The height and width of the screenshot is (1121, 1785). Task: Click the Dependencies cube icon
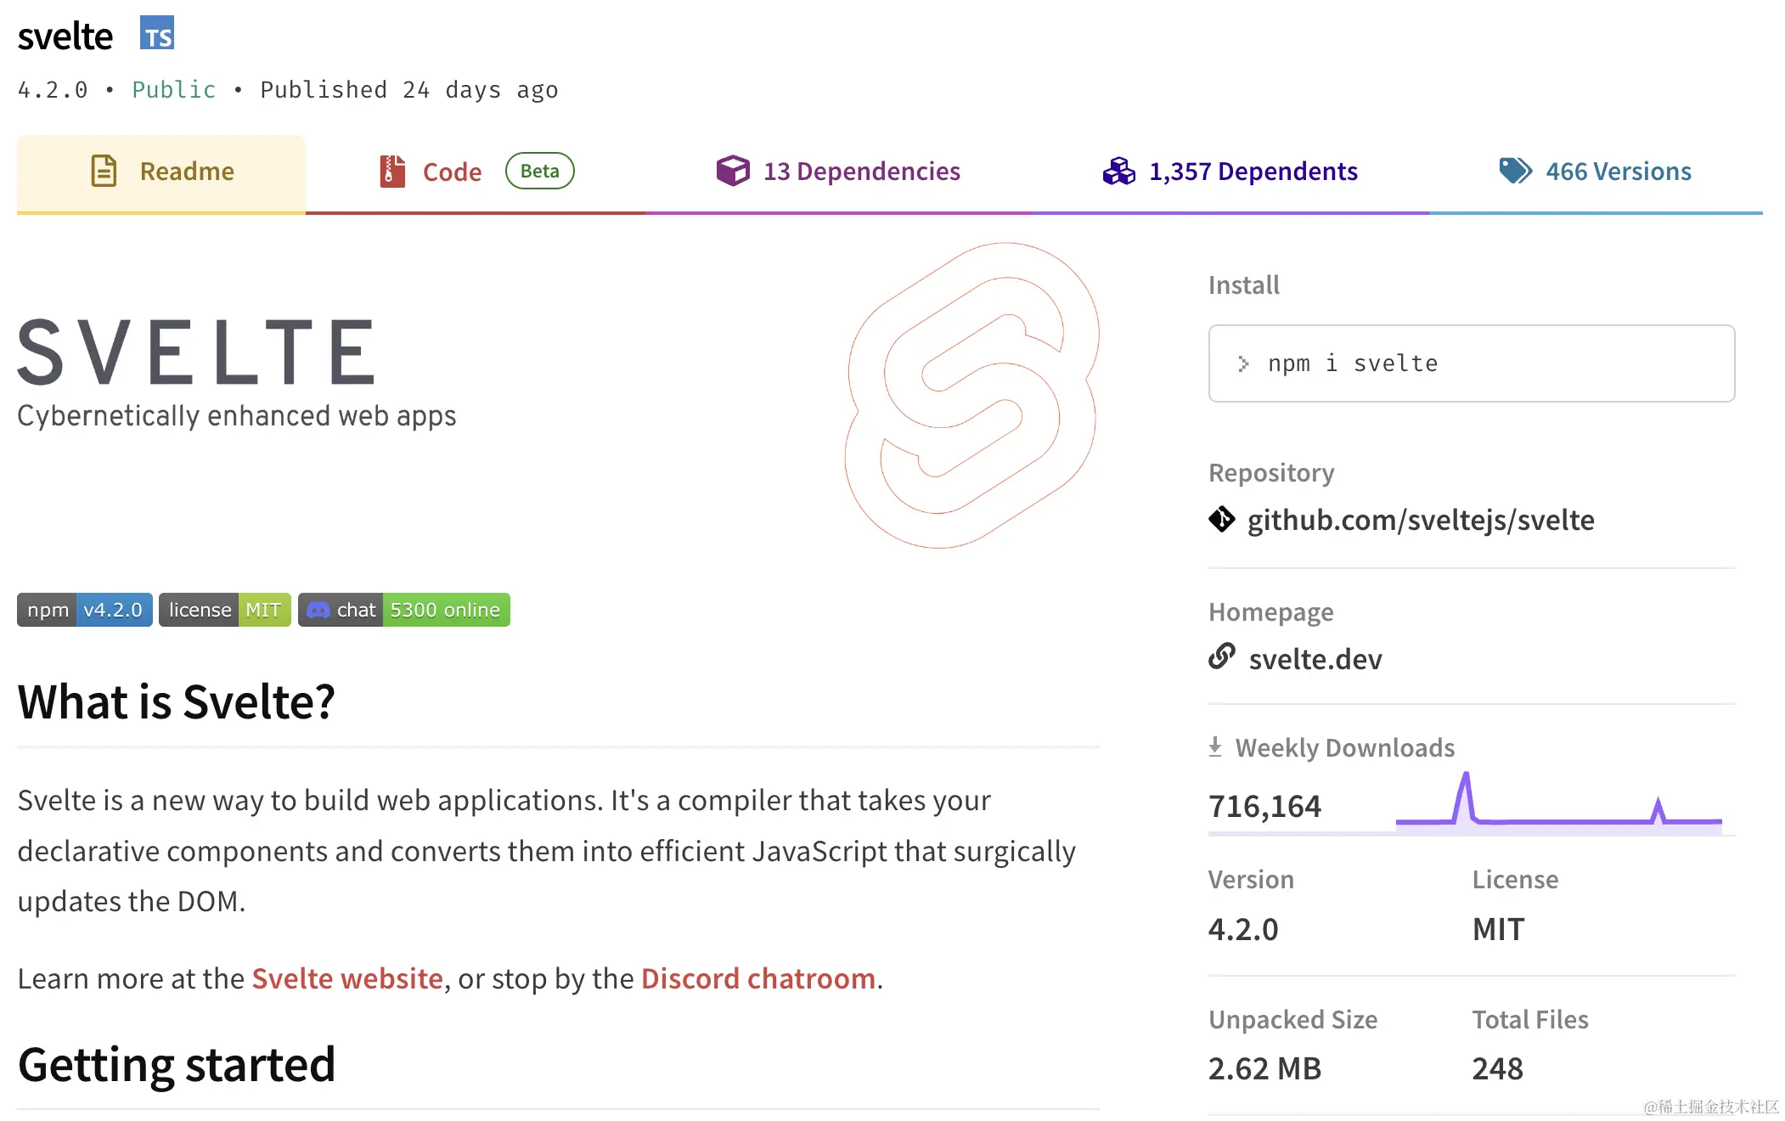[x=732, y=171]
